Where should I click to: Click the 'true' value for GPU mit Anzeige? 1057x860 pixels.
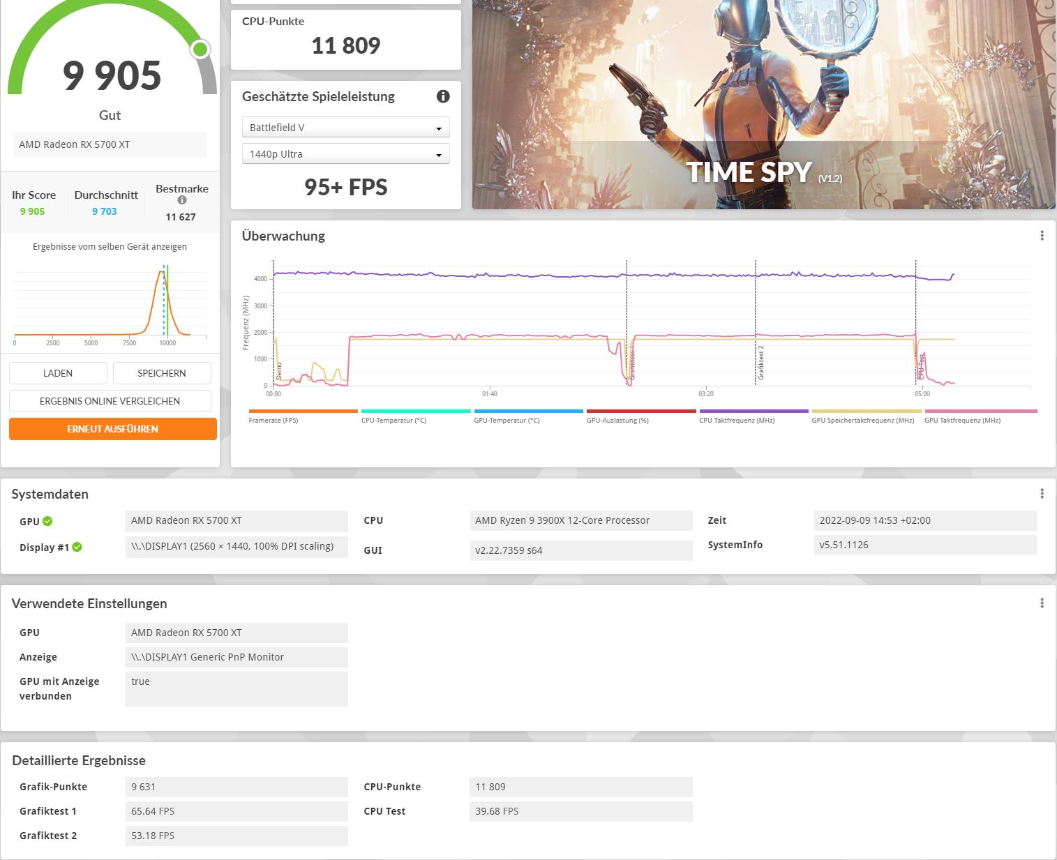click(x=237, y=688)
